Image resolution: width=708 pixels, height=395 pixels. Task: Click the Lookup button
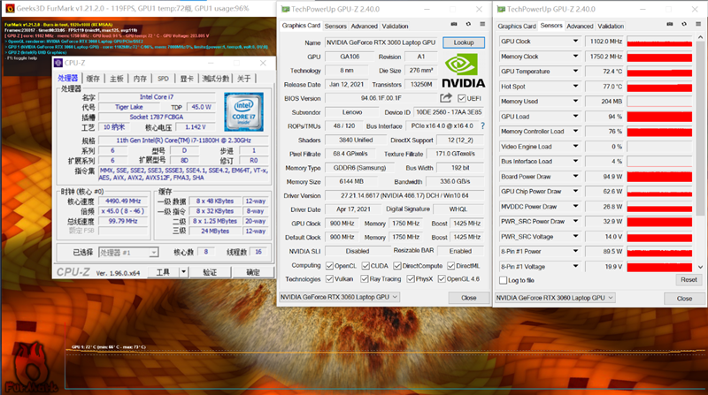[463, 42]
